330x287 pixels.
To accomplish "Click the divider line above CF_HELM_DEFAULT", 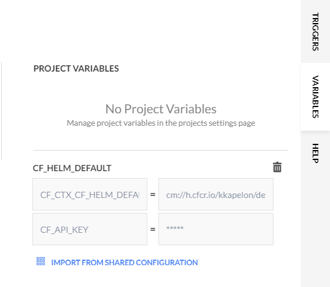I will click(161, 151).
